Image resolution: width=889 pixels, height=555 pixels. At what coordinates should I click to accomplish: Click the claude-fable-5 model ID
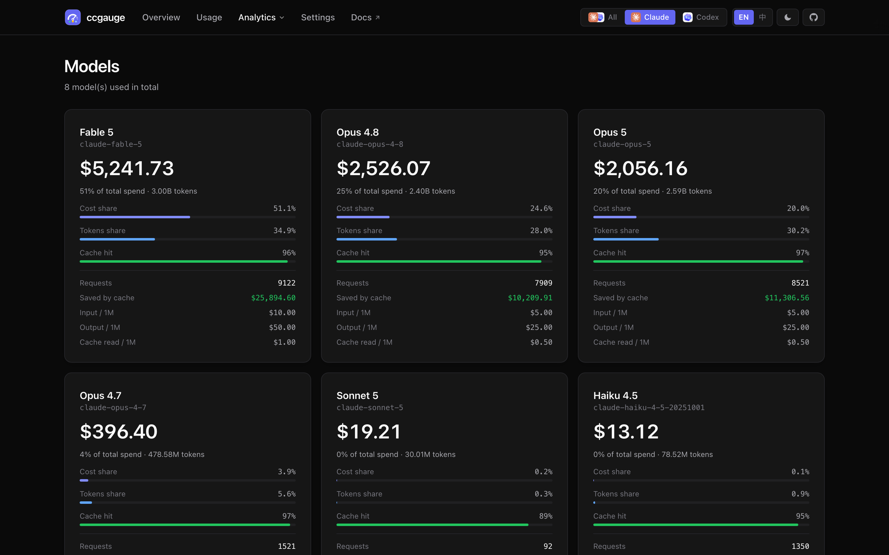coord(111,144)
